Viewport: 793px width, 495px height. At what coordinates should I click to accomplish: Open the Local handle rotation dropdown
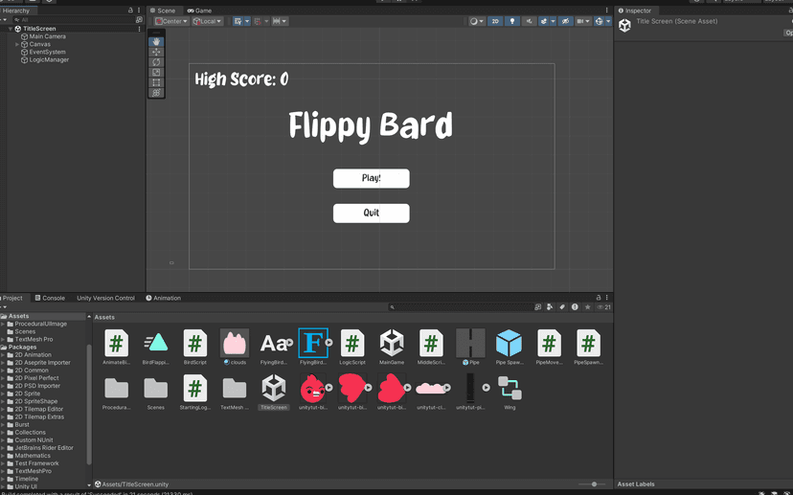[207, 21]
